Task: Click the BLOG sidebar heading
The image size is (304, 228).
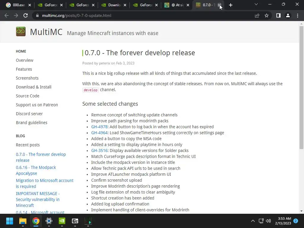Action: pyautogui.click(x=20, y=136)
